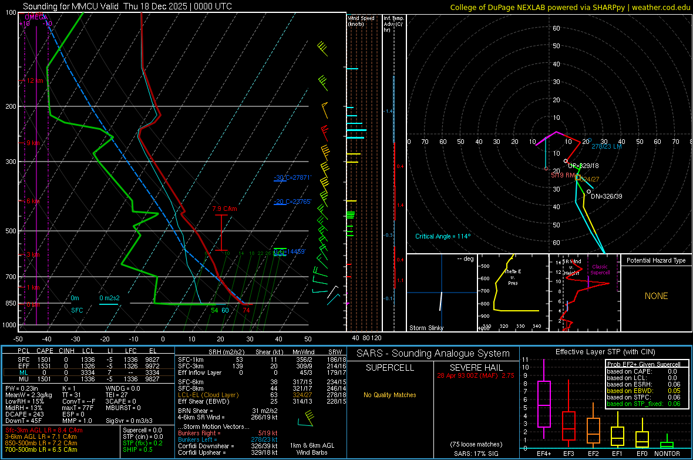The width and height of the screenshot is (693, 460).
Task: Select the LCL marker on the Skew-T
Action: (280, 253)
